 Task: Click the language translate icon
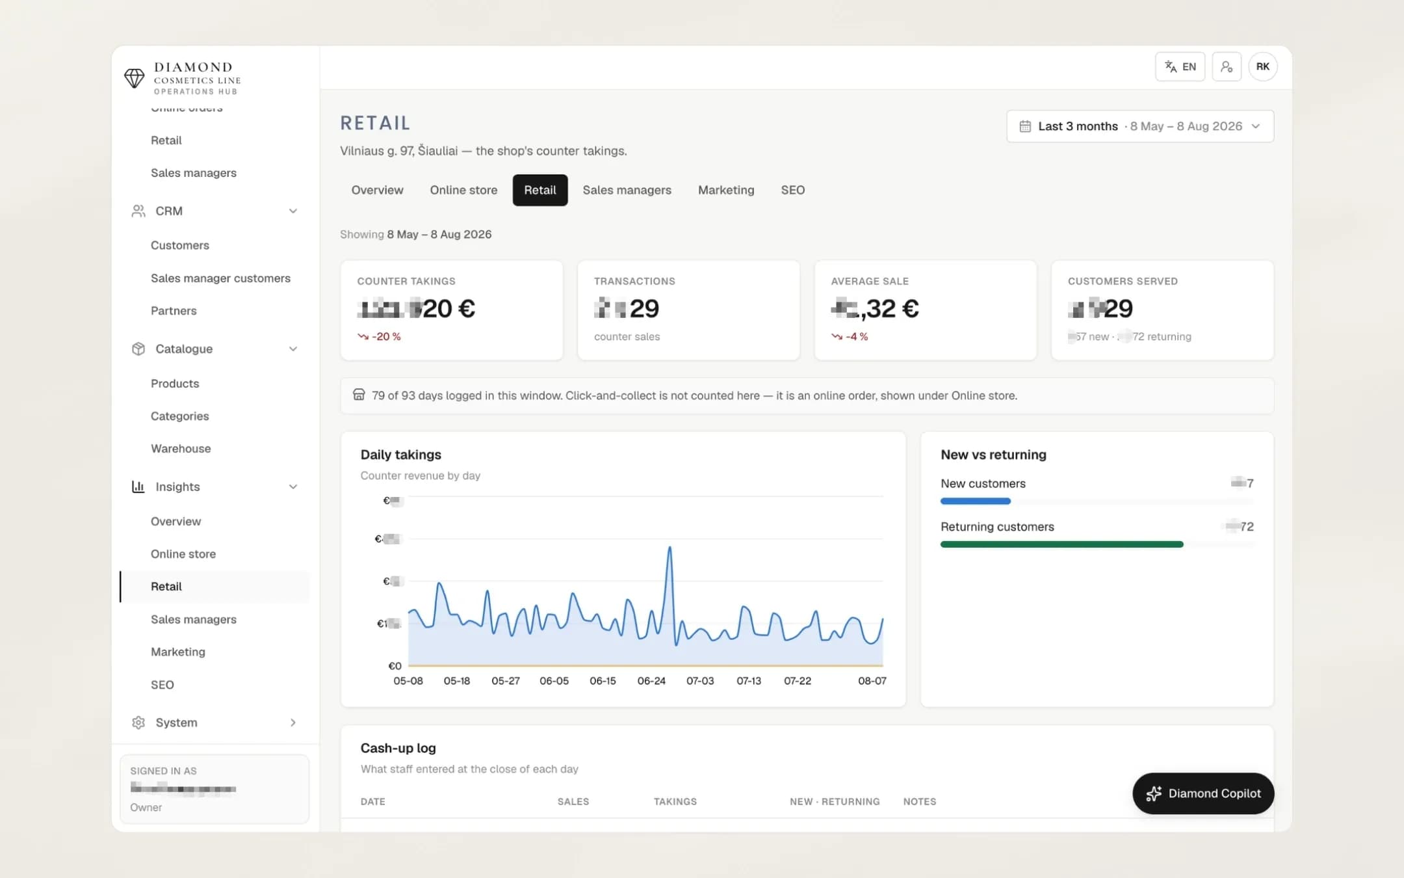click(1171, 66)
